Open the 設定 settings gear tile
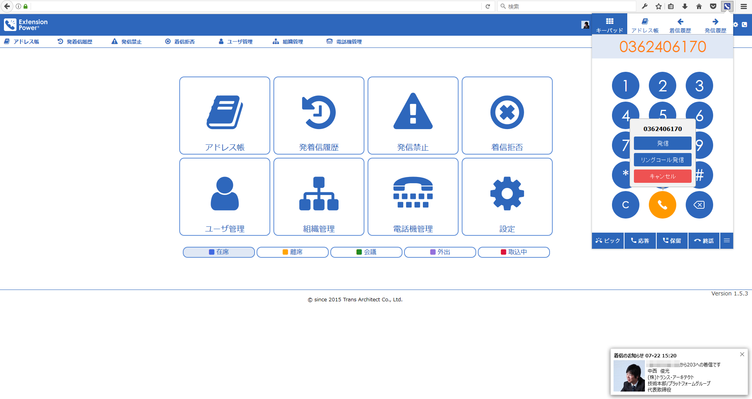 (x=507, y=197)
